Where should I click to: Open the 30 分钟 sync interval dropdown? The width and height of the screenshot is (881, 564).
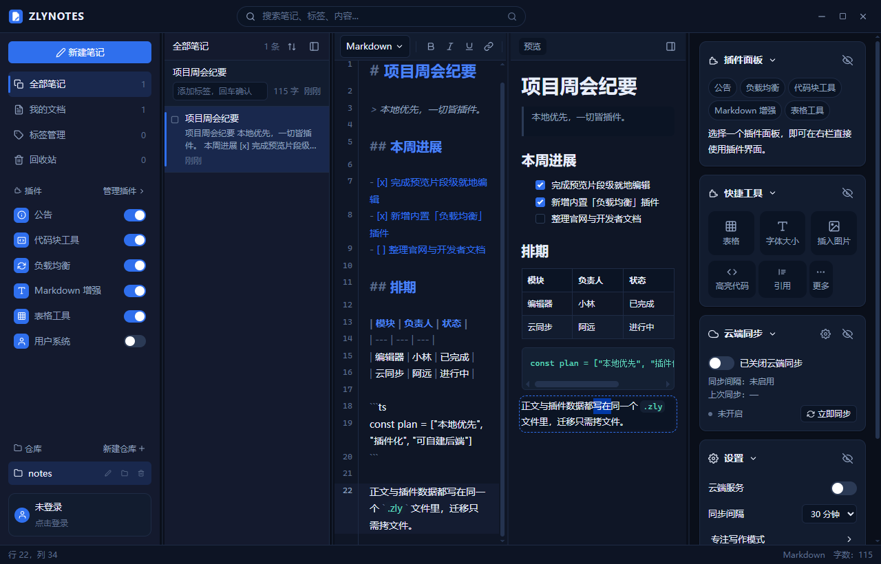(x=829, y=514)
